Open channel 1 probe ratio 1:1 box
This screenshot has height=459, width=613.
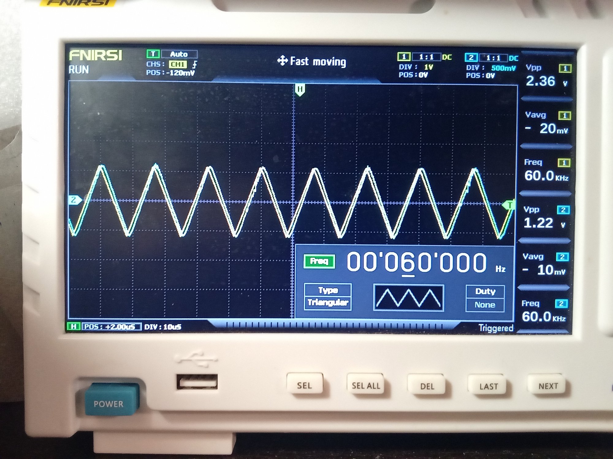(426, 57)
